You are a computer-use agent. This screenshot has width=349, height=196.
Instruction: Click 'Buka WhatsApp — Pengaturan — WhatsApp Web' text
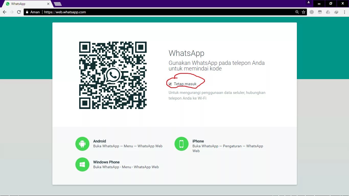(x=228, y=149)
